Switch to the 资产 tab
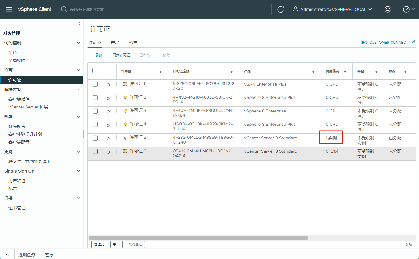The image size is (419, 259). pos(133,43)
